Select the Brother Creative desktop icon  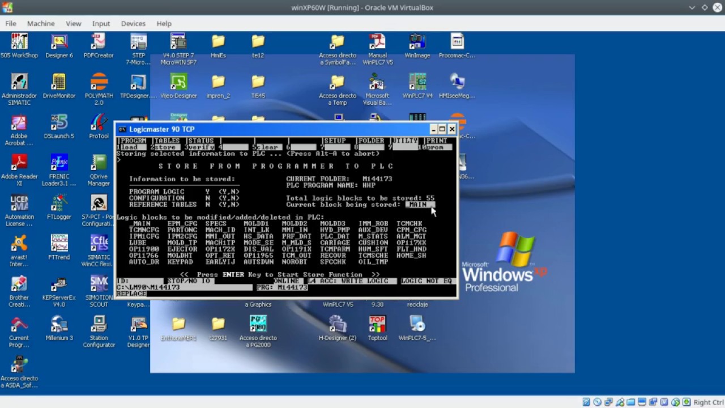(19, 291)
